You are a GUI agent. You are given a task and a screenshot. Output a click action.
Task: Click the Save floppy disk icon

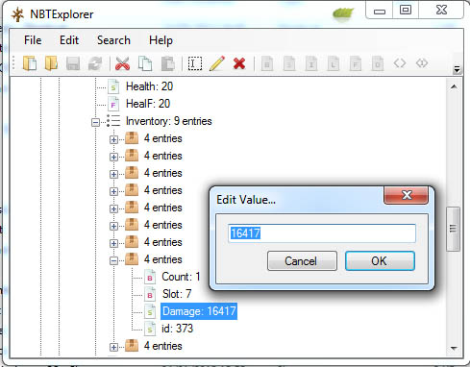point(73,63)
